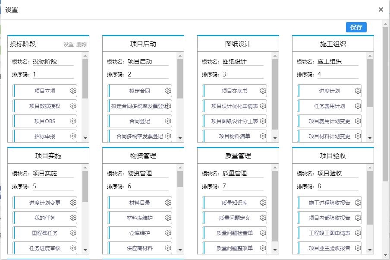This screenshot has width=390, height=260.
Task: Click gear icon next to 项目立项
Action: coord(73,91)
